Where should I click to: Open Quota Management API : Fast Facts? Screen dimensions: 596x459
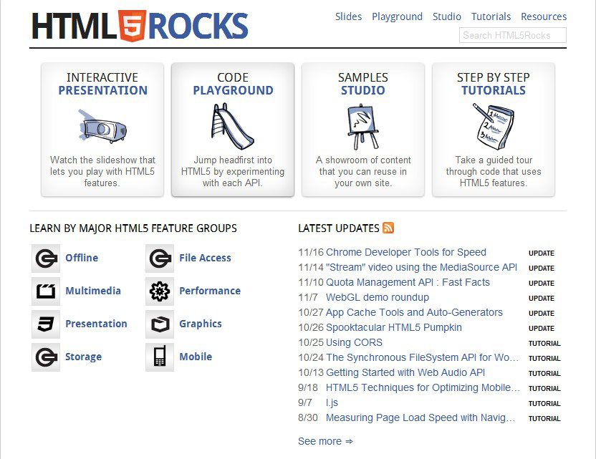click(408, 282)
